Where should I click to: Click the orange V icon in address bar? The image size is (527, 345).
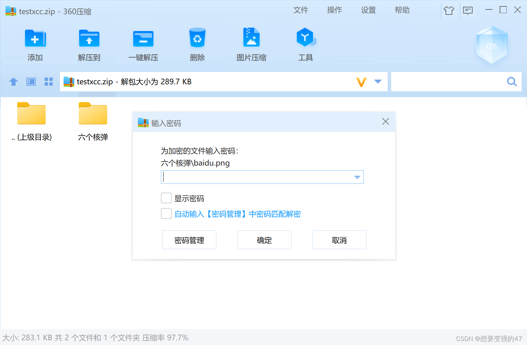click(361, 82)
